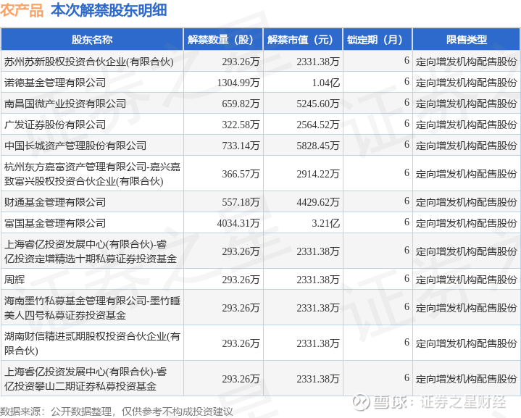The height and width of the screenshot is (418, 521).
Task: Click lock period 6 in 诺德基金 row
Action: point(407,81)
